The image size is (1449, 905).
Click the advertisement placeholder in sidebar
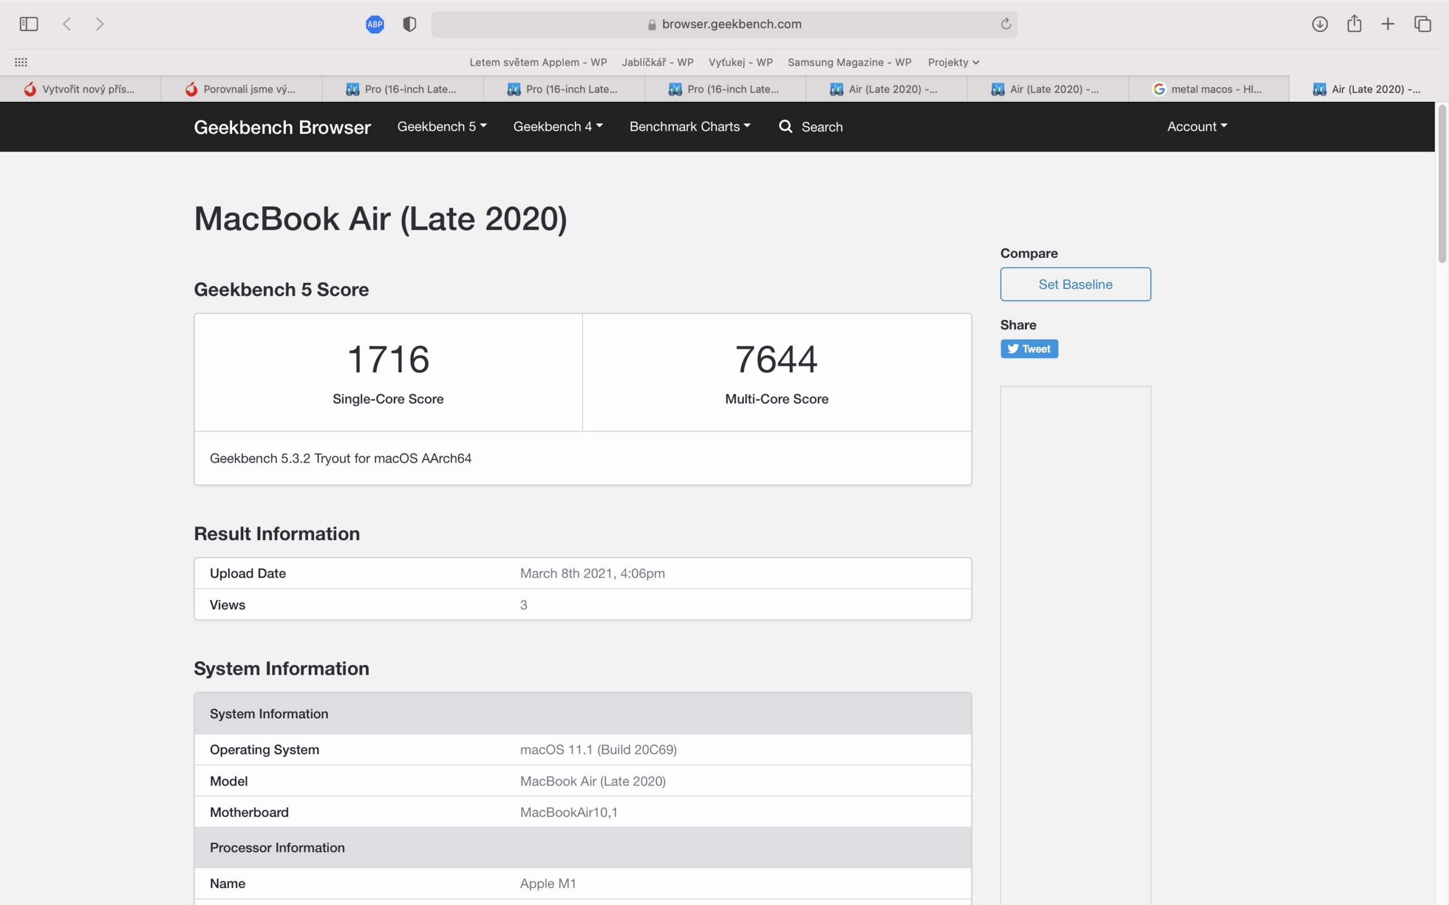tap(1075, 645)
